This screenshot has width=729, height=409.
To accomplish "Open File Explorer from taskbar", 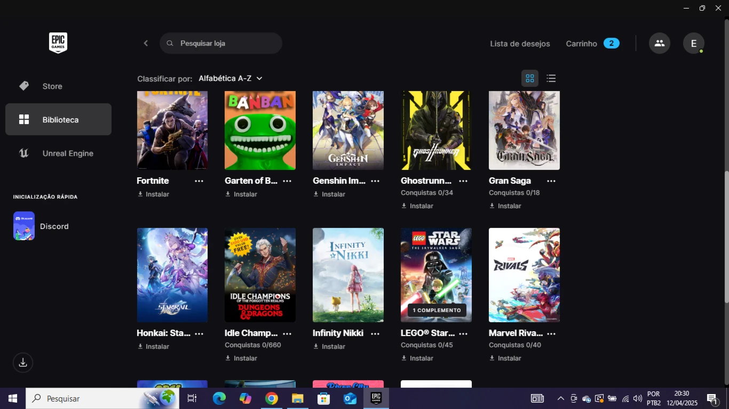I will (x=297, y=398).
